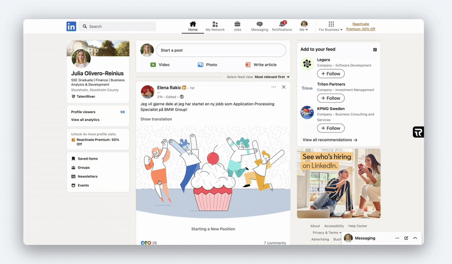Image resolution: width=452 pixels, height=264 pixels.
Task: Expand the Me profile menu
Action: [304, 26]
